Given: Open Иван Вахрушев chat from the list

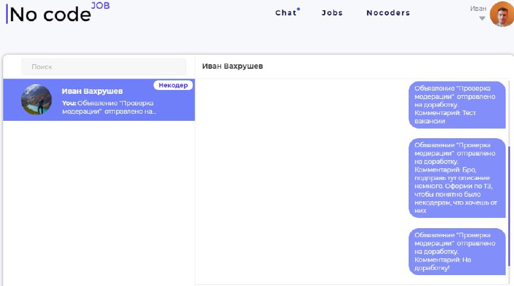Looking at the screenshot, I should pyautogui.click(x=99, y=100).
